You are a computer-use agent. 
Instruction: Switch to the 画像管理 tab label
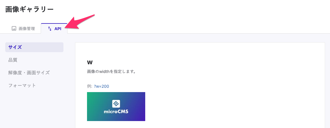(27, 29)
